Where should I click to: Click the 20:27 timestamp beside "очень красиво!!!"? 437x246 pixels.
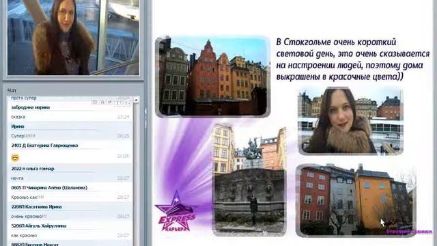pos(123,217)
